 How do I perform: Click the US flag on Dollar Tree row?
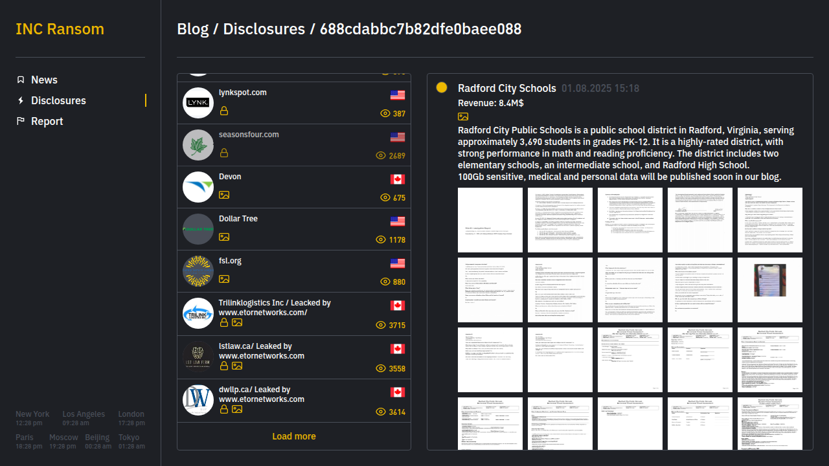point(398,221)
